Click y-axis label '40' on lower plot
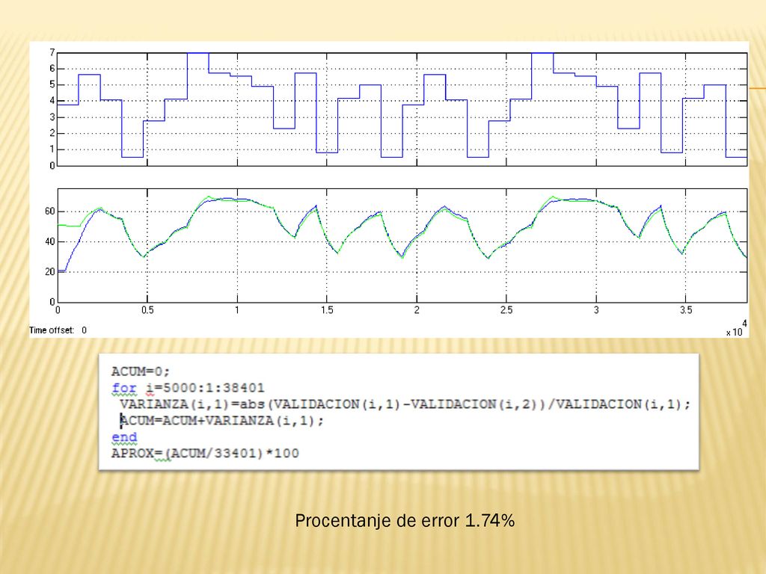 50,241
